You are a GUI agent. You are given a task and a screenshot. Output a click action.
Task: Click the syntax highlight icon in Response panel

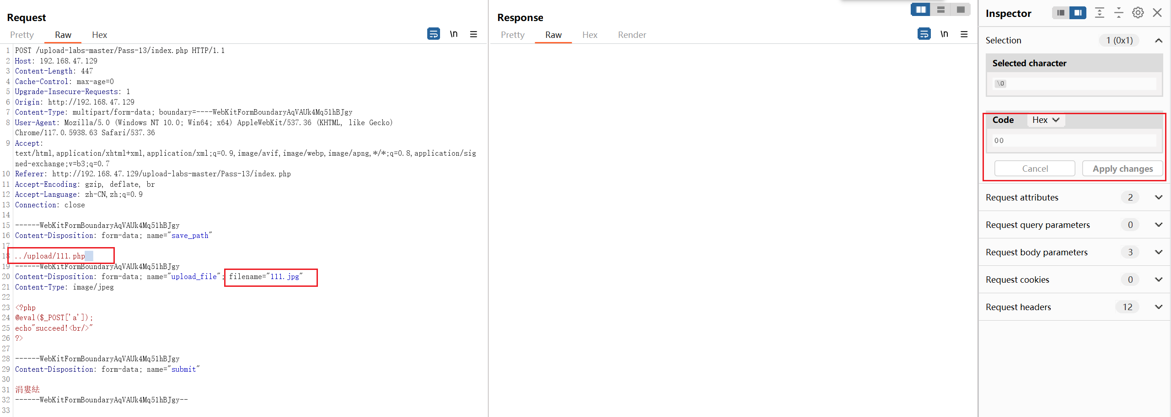coord(924,34)
